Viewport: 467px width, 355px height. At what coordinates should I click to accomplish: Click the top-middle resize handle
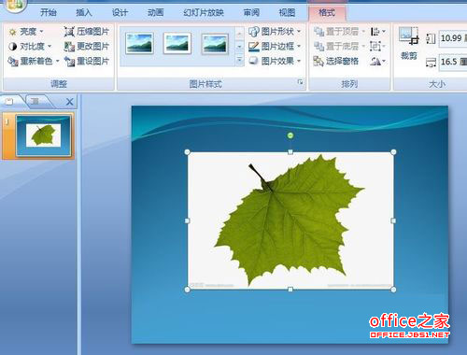click(x=290, y=152)
